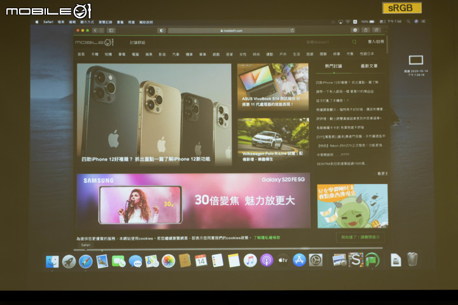Open the 瀏覽記錄 menu

coord(105,22)
